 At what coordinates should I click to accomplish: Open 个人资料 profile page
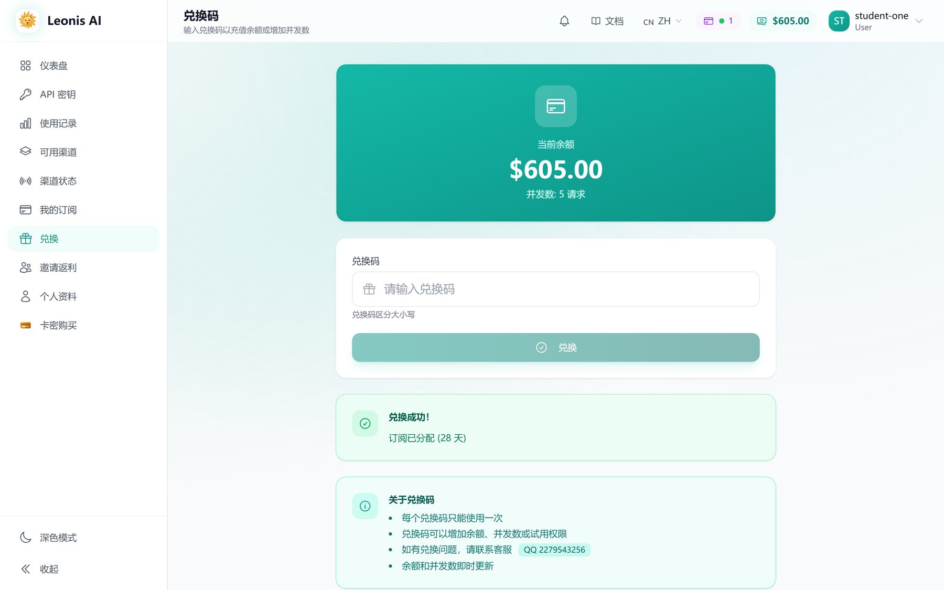click(x=83, y=296)
